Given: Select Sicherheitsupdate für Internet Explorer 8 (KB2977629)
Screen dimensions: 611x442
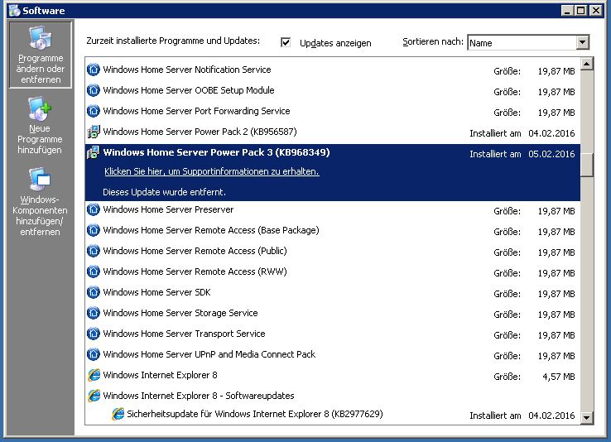Looking at the screenshot, I should click(332, 414).
